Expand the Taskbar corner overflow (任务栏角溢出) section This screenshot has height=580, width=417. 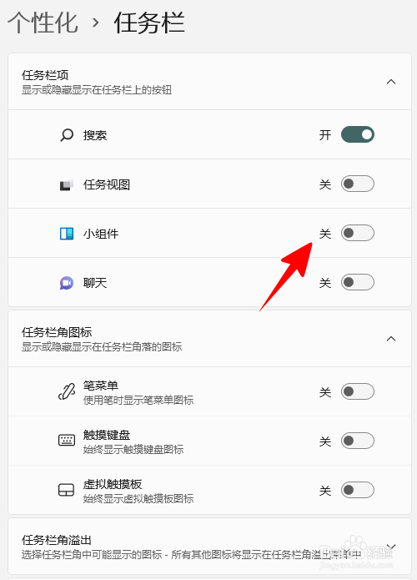click(391, 547)
